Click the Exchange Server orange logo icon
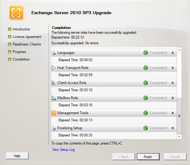The image size is (190, 165). [16, 13]
